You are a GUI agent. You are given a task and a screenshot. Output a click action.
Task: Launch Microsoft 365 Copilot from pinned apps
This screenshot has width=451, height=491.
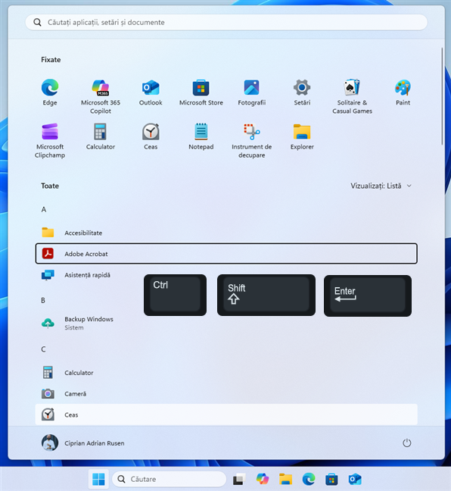pos(101,96)
